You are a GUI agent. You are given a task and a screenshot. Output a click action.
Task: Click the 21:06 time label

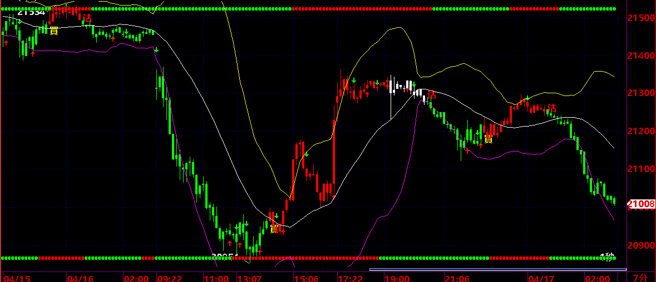457,278
